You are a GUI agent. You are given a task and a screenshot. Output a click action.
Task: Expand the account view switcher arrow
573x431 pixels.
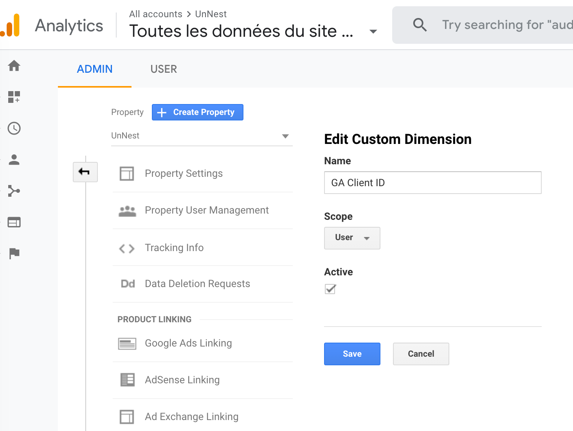(x=373, y=31)
